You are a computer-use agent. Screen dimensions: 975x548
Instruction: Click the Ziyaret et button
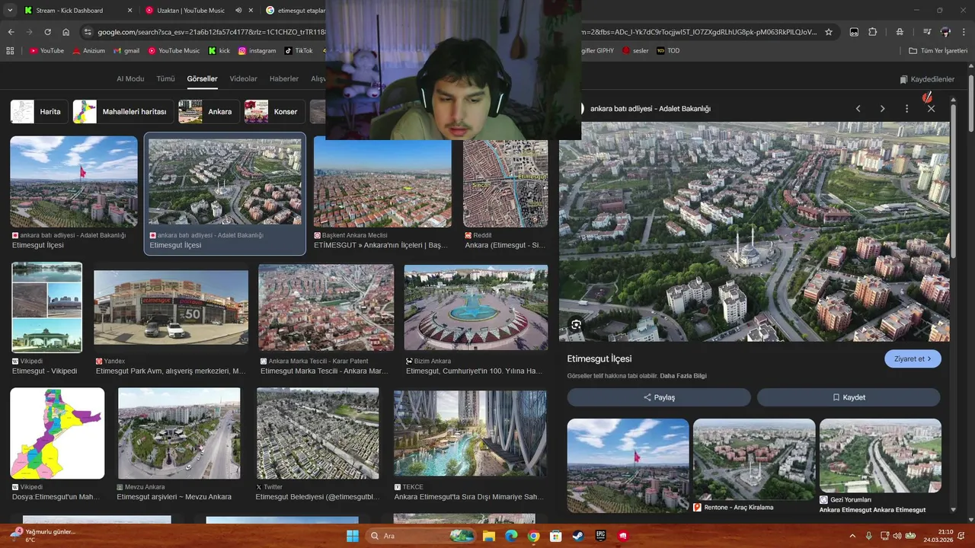coord(913,358)
